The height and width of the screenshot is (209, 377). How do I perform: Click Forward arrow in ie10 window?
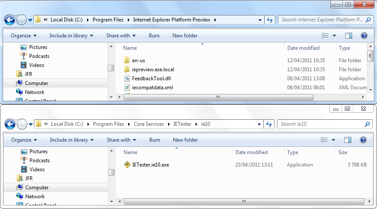click(x=22, y=124)
